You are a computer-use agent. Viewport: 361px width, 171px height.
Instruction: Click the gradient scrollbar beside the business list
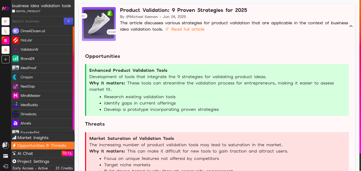73,79
